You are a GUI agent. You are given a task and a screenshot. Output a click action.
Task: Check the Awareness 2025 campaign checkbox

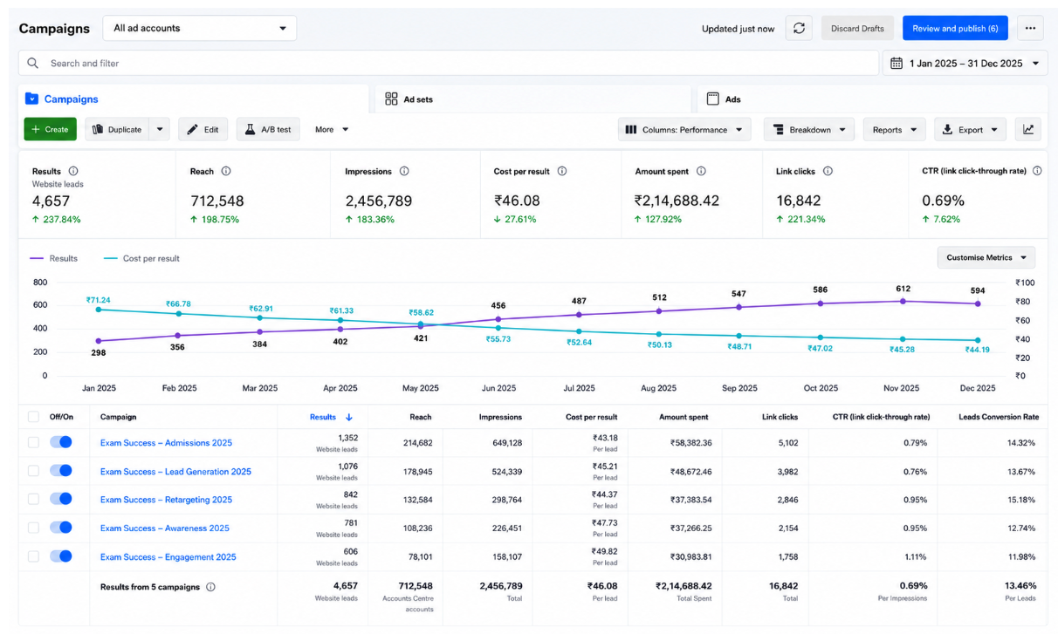(x=33, y=528)
